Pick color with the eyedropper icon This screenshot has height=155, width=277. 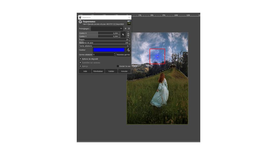click(128, 50)
